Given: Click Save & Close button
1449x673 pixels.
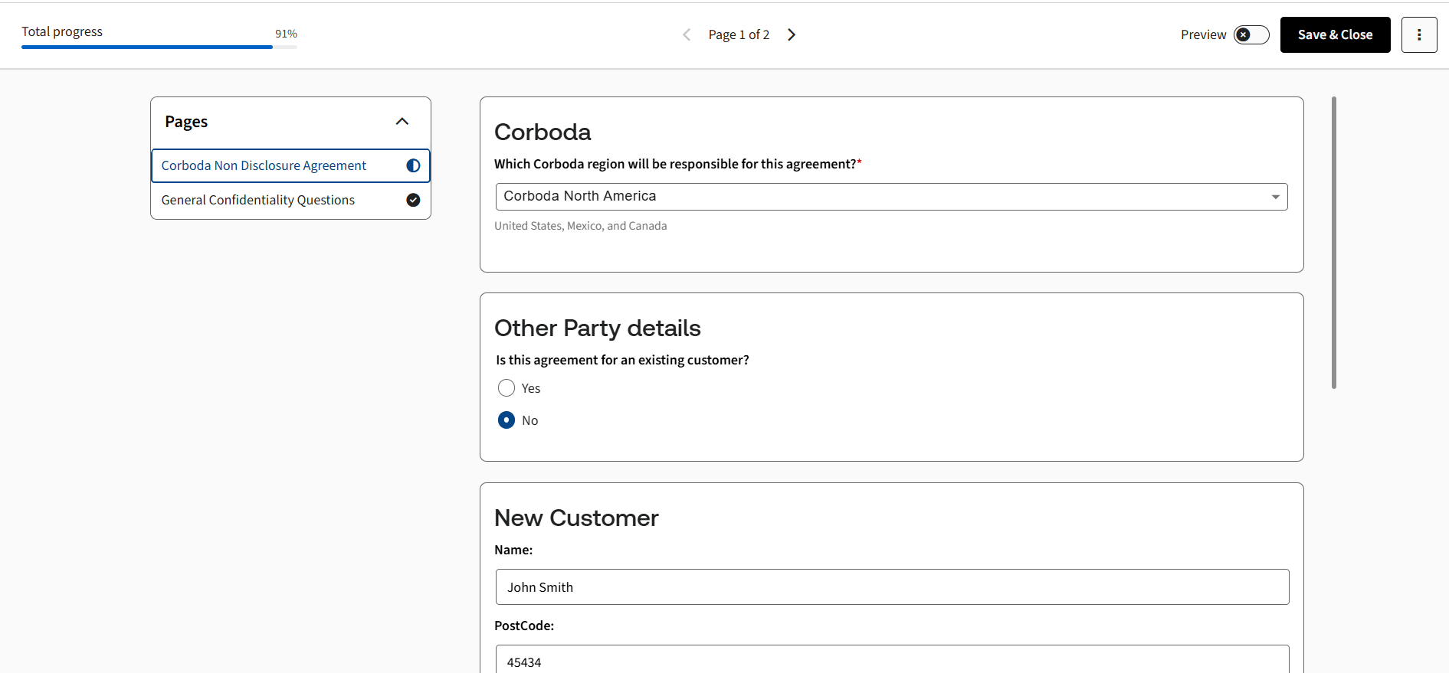Looking at the screenshot, I should (1335, 34).
